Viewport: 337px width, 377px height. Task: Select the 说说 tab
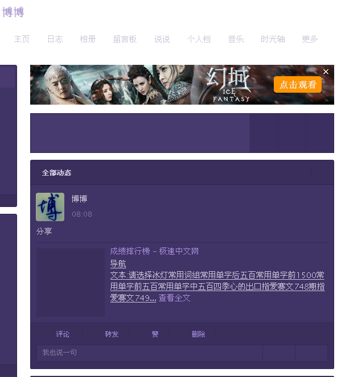tap(162, 39)
